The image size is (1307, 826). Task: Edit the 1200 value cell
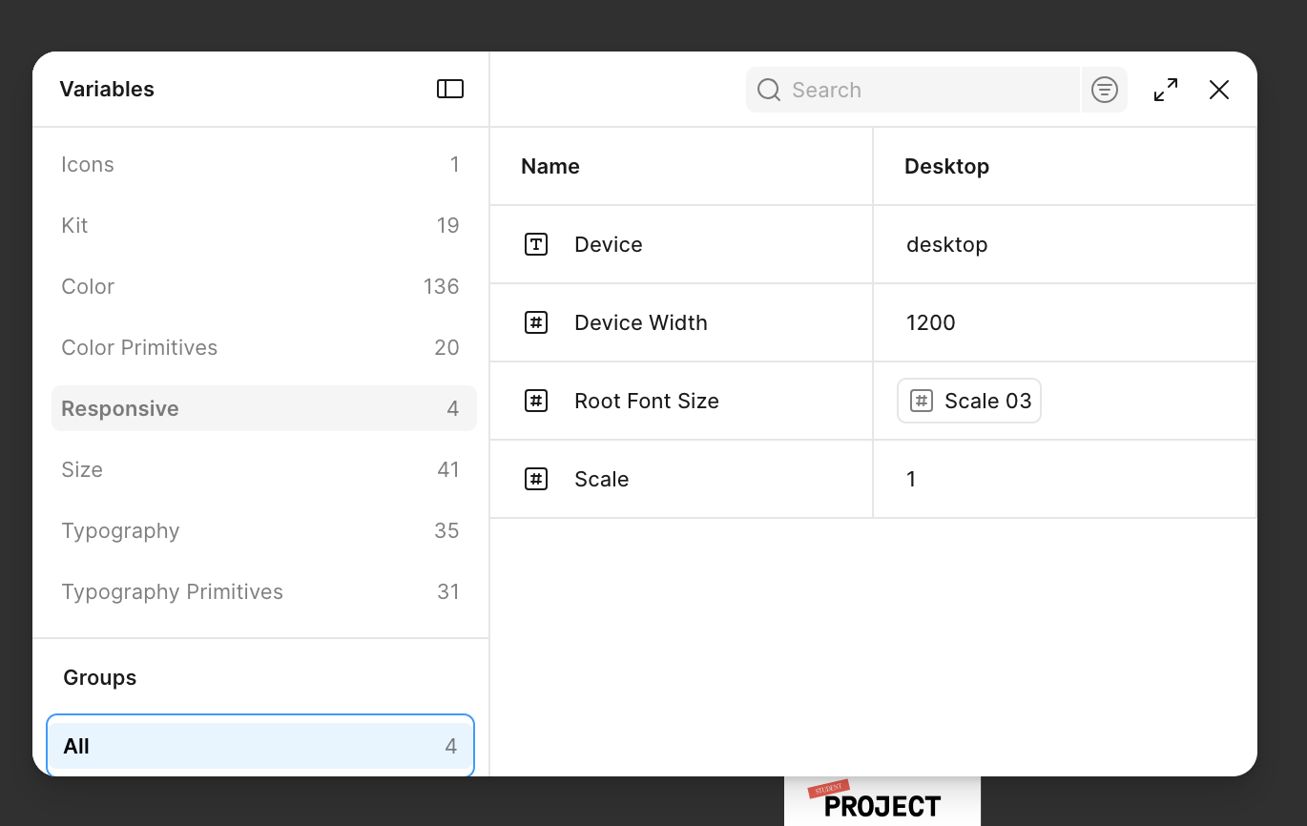[1065, 322]
